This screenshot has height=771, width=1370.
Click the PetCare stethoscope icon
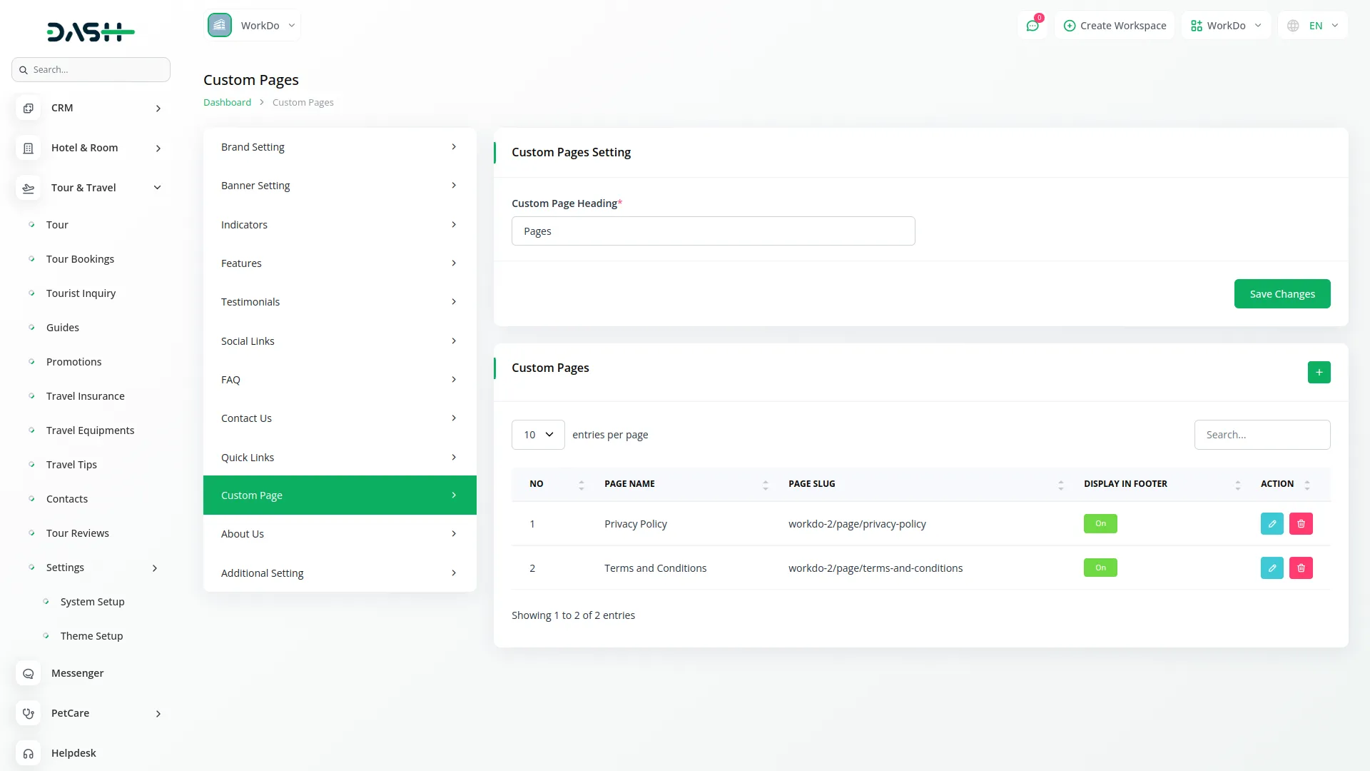29,713
